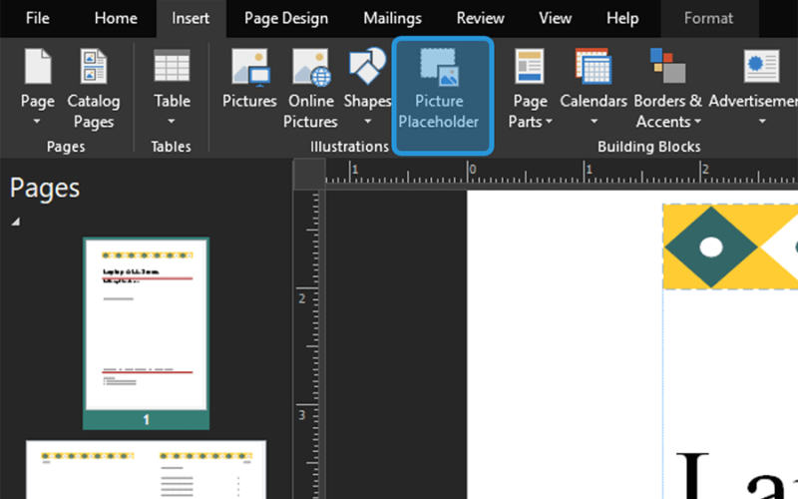Screen dimensions: 798x499
Task: Click the Calendars icon
Action: point(594,66)
